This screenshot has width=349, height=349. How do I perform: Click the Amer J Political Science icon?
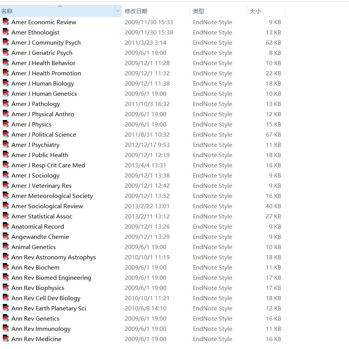pos(6,134)
